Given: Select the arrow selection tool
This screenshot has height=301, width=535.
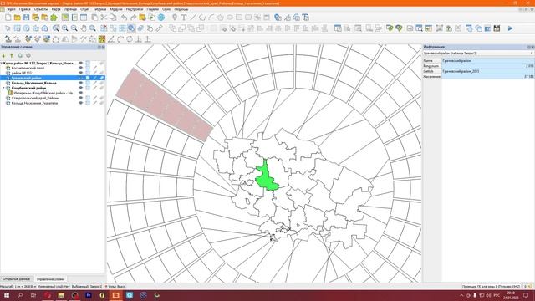Looking at the screenshot, I should point(8,28).
